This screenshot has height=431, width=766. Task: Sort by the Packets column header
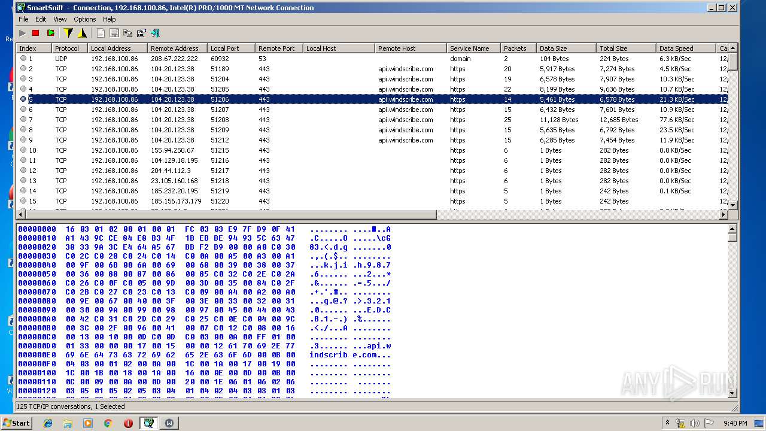(518, 48)
